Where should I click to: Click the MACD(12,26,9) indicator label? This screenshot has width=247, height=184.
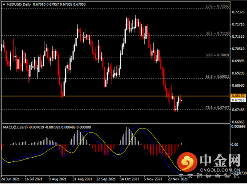pyautogui.click(x=15, y=127)
